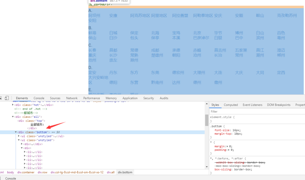Click the DOM tree scrollbar thumb
The image size is (305, 180).
click(x=207, y=120)
